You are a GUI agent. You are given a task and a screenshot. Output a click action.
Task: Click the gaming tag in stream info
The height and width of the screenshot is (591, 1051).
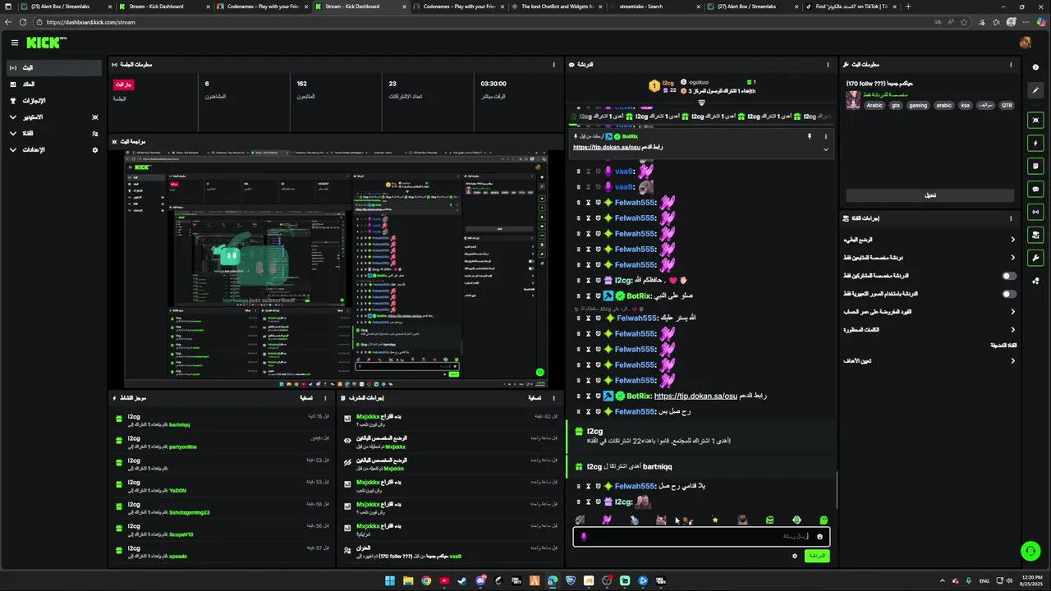[x=918, y=105]
